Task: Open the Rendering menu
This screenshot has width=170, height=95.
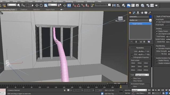Action: pos(69,2)
